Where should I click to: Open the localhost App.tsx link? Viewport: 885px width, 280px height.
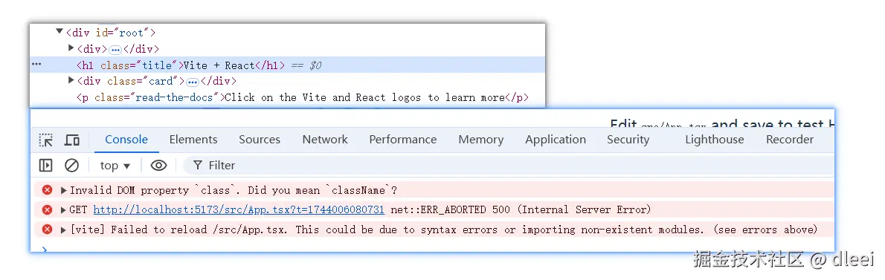pyautogui.click(x=239, y=209)
